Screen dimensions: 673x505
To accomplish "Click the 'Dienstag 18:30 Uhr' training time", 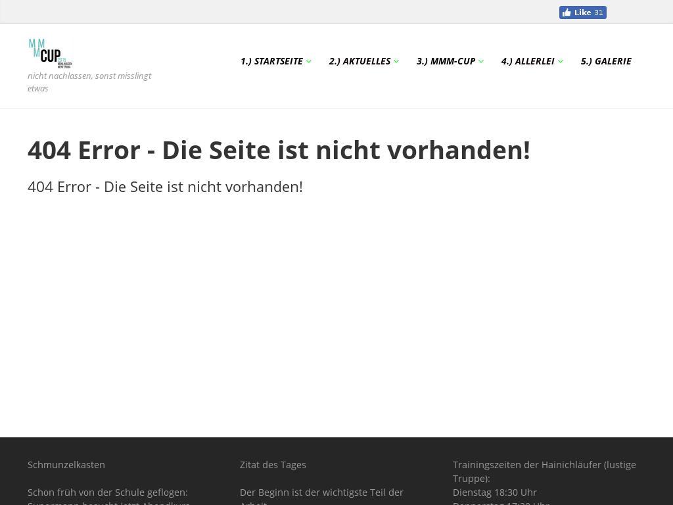I will click(x=494, y=492).
